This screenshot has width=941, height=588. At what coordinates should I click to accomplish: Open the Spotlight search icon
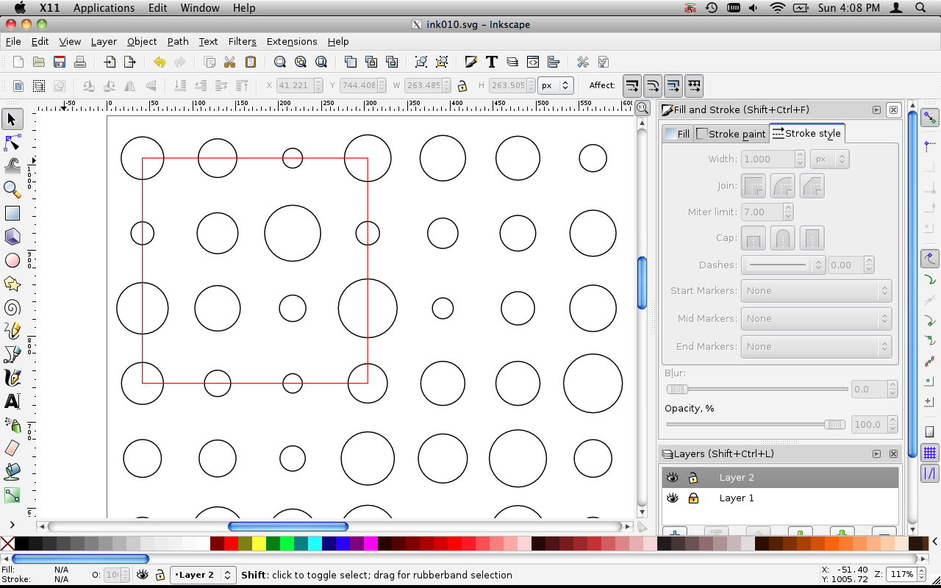[920, 8]
